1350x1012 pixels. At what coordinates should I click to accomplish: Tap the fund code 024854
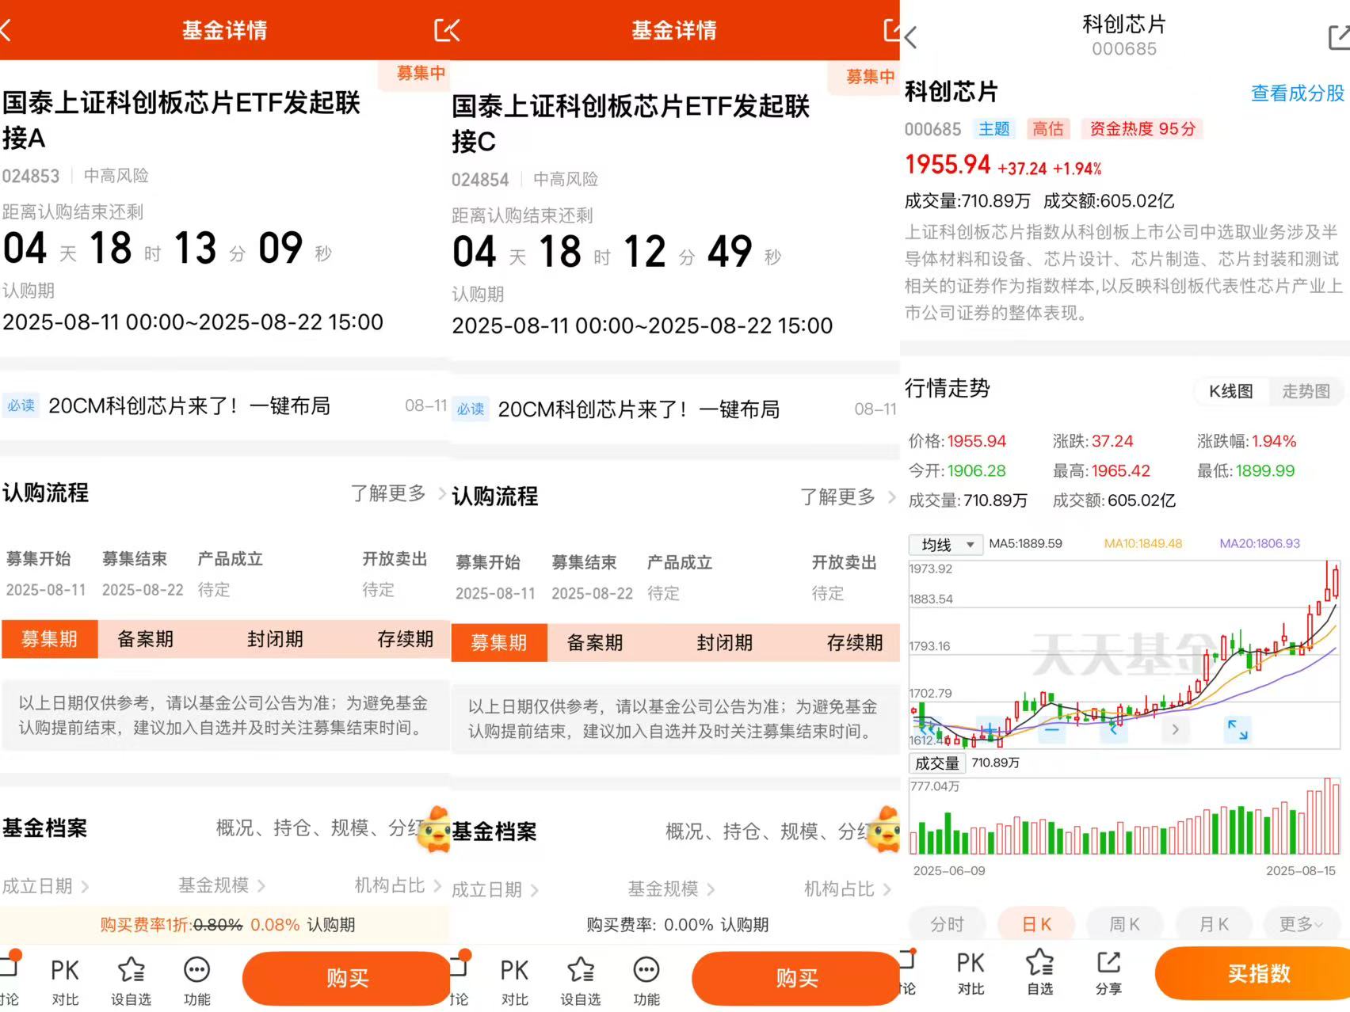[480, 180]
